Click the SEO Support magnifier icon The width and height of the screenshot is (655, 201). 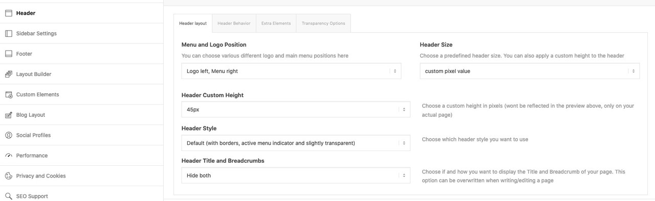(x=8, y=196)
